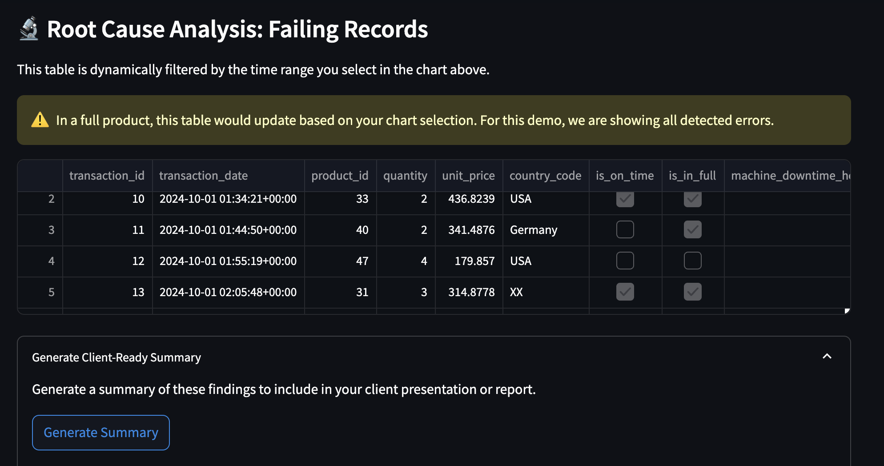Uncheck is_in_full for transaction 11

(692, 230)
